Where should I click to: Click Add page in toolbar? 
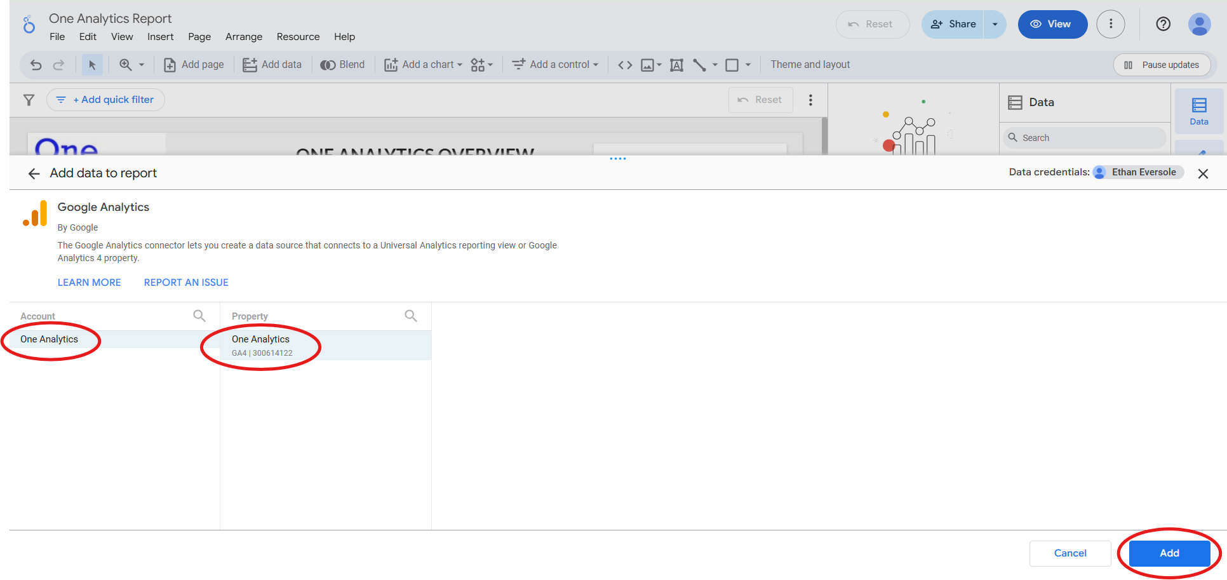click(194, 65)
